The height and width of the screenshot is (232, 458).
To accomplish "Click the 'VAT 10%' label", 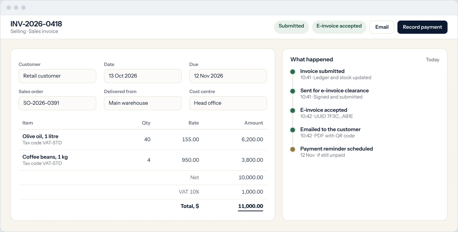I will 189,192.
